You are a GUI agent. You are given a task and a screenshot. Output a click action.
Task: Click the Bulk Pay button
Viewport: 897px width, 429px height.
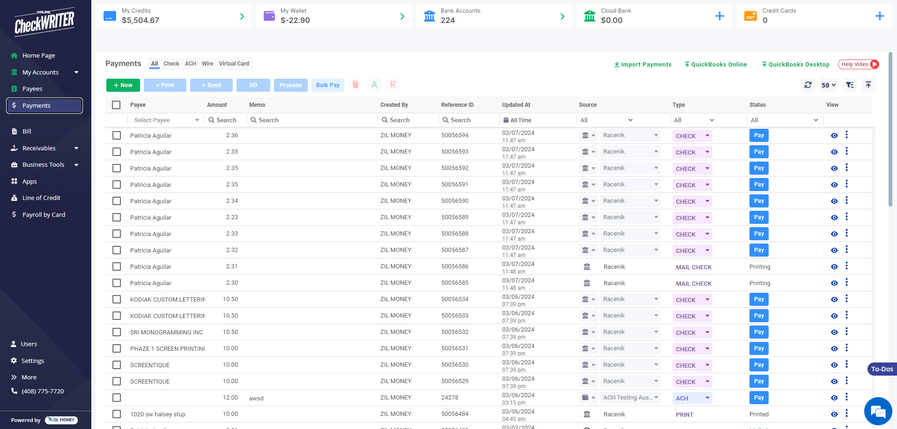click(x=327, y=85)
